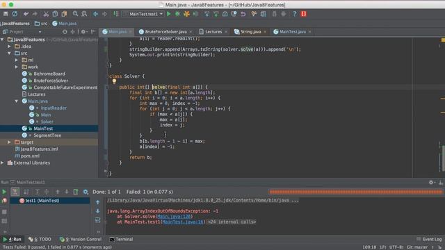The image size is (445, 250).
Task: Click the Synchronize refresh icon
Action: tap(15, 14)
